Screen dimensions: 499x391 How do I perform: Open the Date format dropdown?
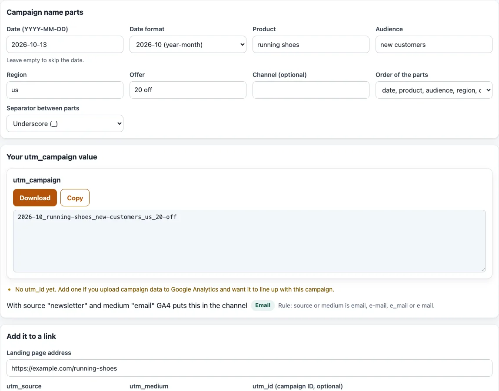(188, 44)
